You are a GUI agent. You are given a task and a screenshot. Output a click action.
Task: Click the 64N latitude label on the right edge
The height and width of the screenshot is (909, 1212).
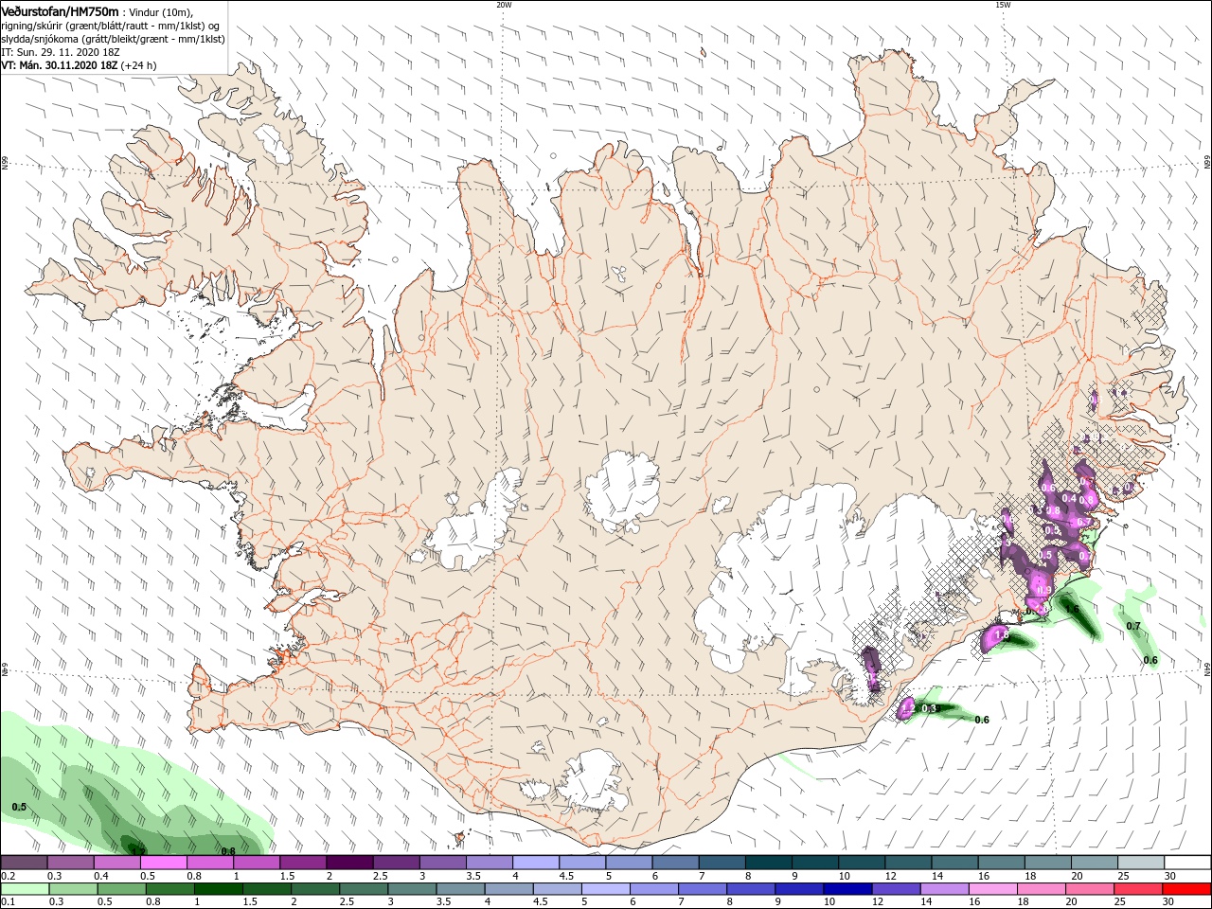click(x=1207, y=669)
